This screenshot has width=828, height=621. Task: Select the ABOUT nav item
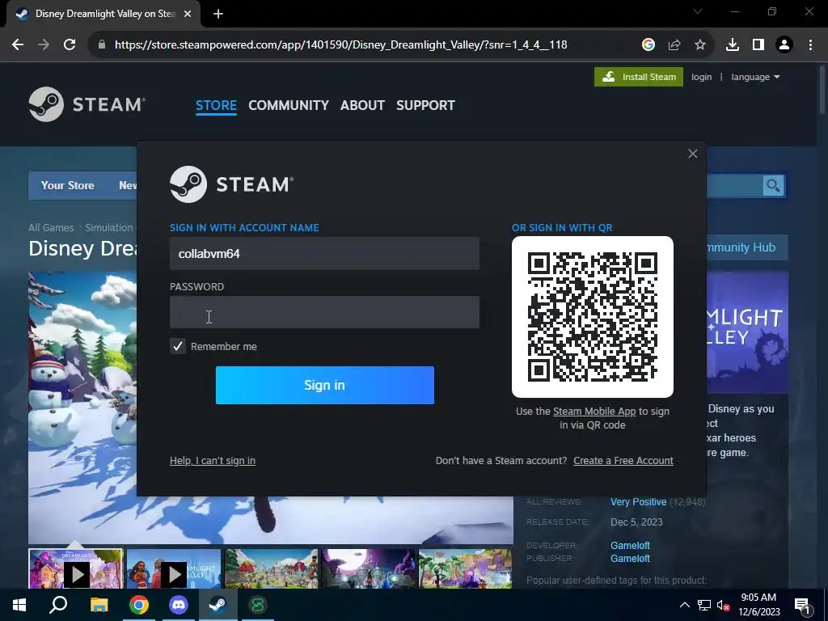362,105
